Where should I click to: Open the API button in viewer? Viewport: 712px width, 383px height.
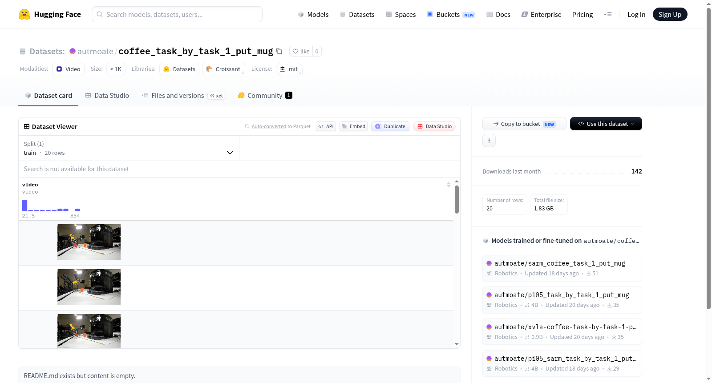click(326, 126)
